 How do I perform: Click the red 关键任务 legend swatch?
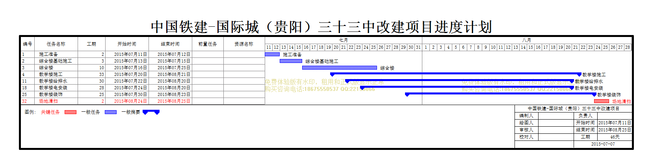click(71, 112)
